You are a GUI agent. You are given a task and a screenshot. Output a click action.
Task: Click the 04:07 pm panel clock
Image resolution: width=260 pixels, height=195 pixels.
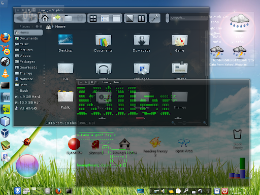tap(238, 189)
